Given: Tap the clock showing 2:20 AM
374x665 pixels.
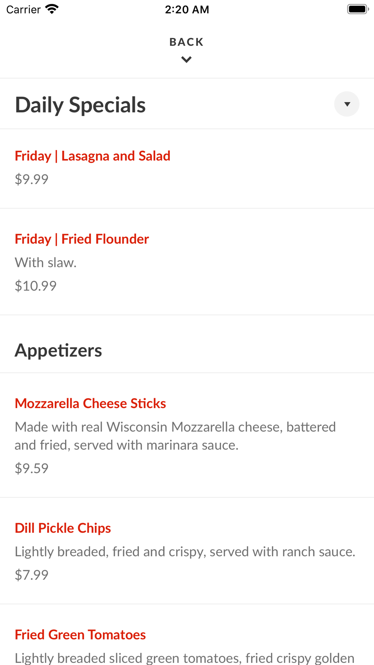Looking at the screenshot, I should pos(187,9).
